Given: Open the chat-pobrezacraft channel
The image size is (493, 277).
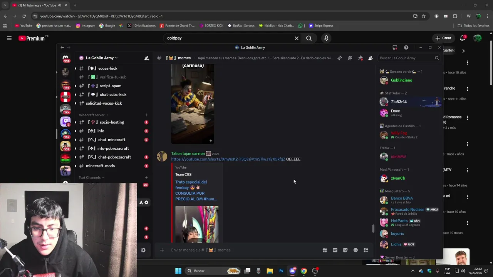Looking at the screenshot, I should tap(114, 157).
